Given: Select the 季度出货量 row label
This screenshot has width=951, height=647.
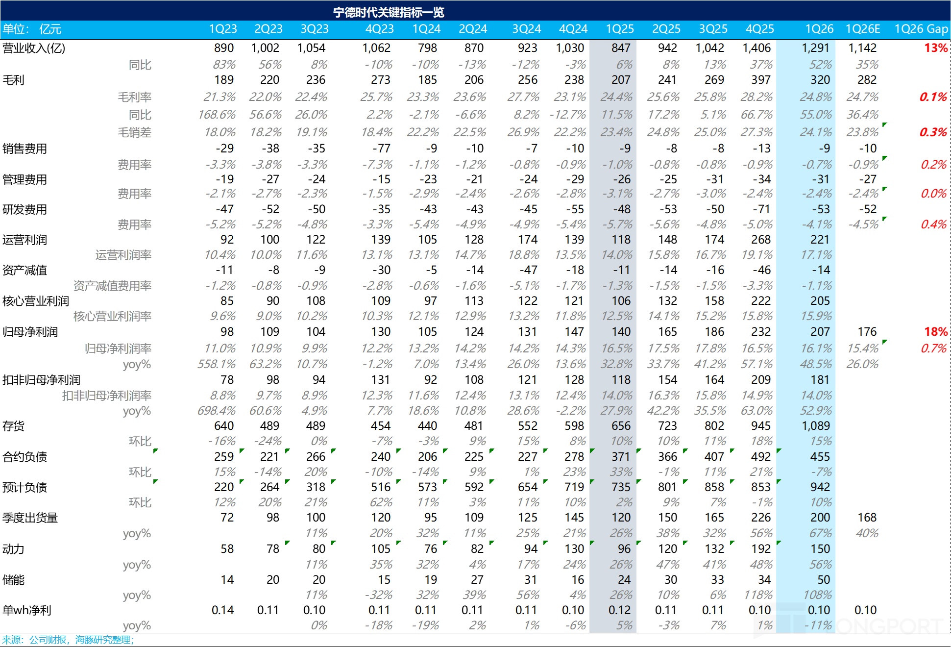Looking at the screenshot, I should coord(30,518).
